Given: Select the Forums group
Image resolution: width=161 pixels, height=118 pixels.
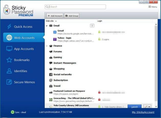Looking at the screenshot, I should click(x=57, y=51).
